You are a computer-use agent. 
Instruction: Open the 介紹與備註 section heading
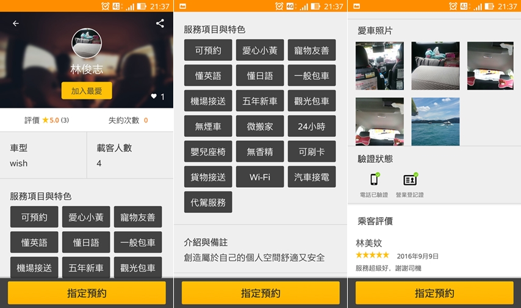pyautogui.click(x=206, y=242)
